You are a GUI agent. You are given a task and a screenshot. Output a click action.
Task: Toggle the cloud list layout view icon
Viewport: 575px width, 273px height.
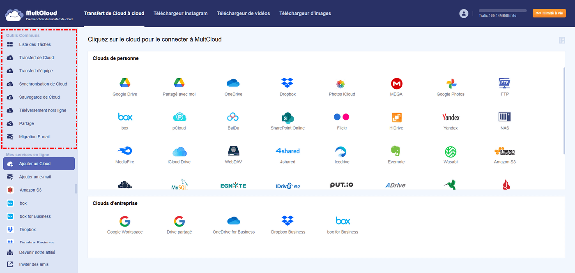[x=562, y=40]
